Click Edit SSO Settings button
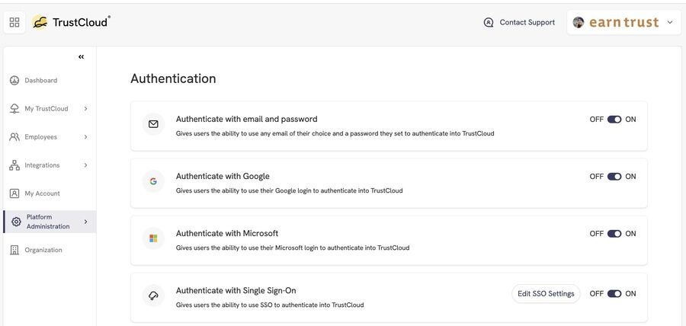 point(546,294)
